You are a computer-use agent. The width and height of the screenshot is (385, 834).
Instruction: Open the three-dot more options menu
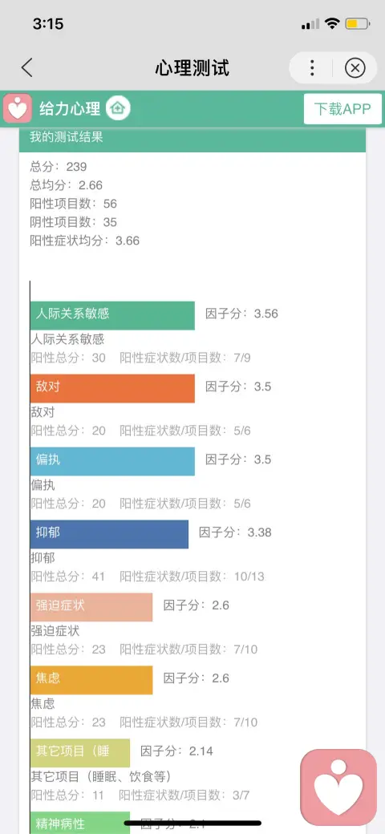point(312,68)
